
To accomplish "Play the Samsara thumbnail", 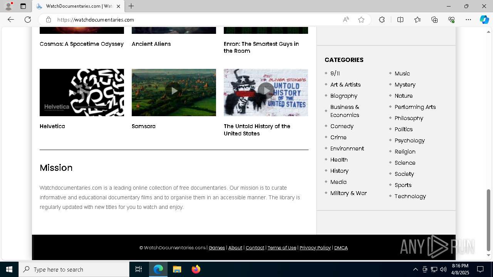I will click(x=174, y=92).
